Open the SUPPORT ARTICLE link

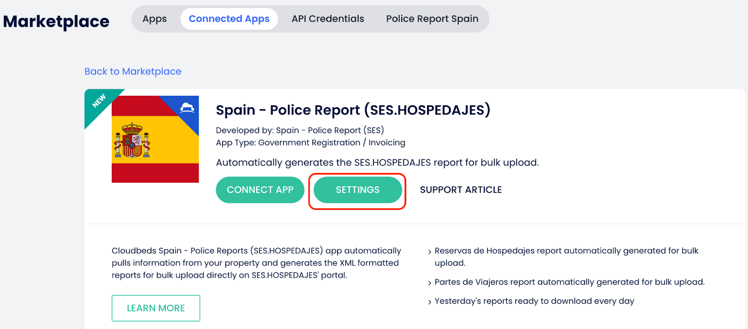[460, 190]
